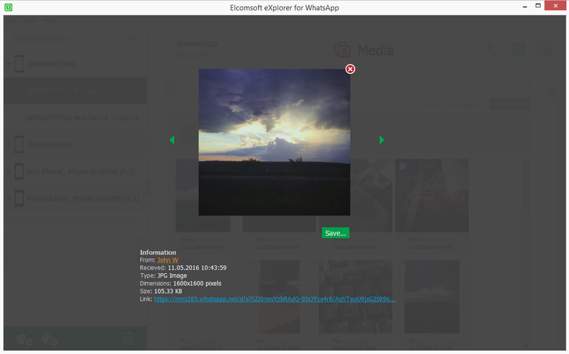This screenshot has width=569, height=354.
Task: Tick checkbox on first media thumbnail
Action: coord(173,166)
